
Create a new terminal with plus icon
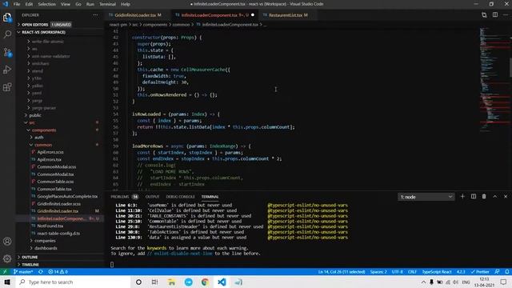tap(462, 197)
